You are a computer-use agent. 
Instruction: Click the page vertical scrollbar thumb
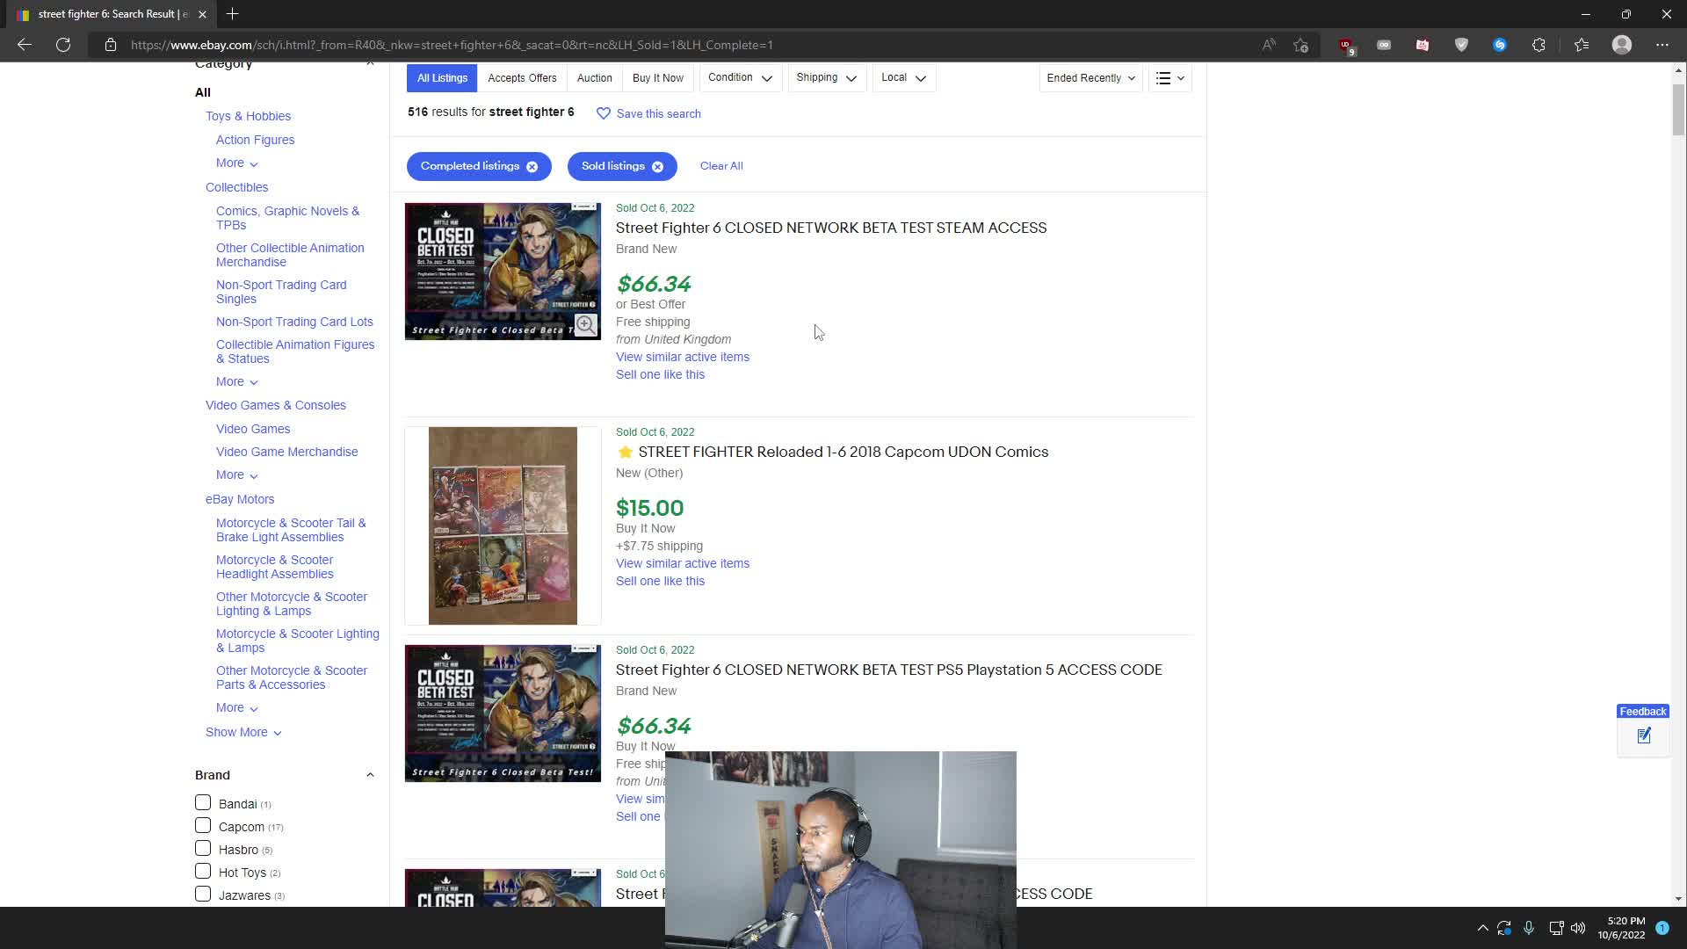tap(1678, 110)
